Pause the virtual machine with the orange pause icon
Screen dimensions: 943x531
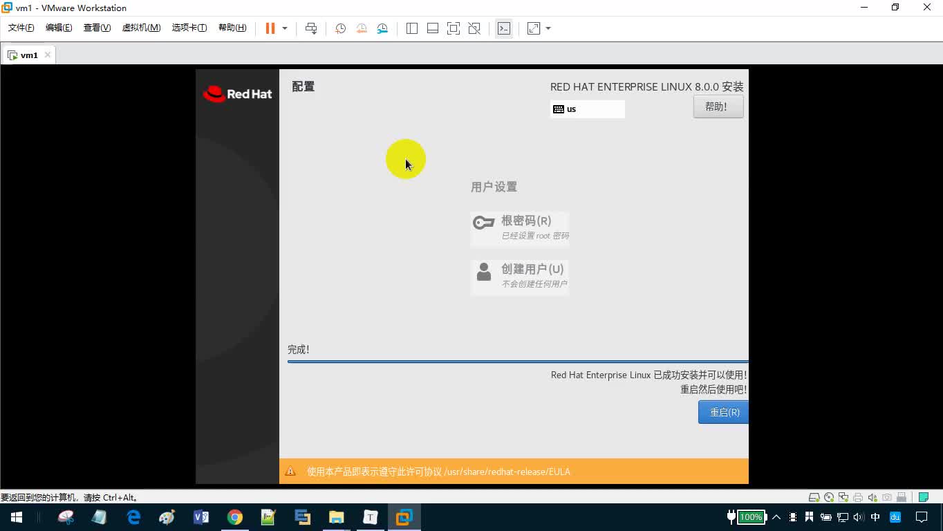[270, 28]
